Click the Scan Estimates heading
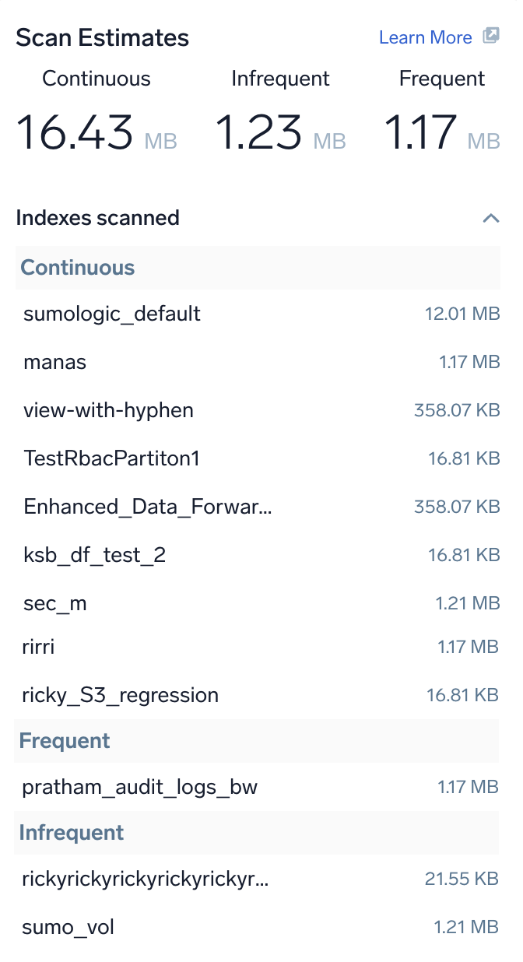The image size is (523, 962). 102,37
